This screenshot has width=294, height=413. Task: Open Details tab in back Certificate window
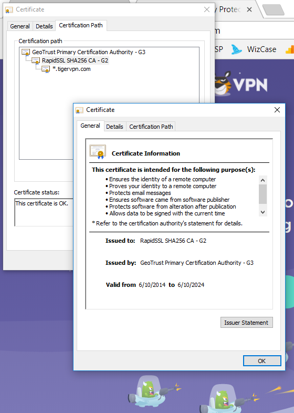point(44,26)
